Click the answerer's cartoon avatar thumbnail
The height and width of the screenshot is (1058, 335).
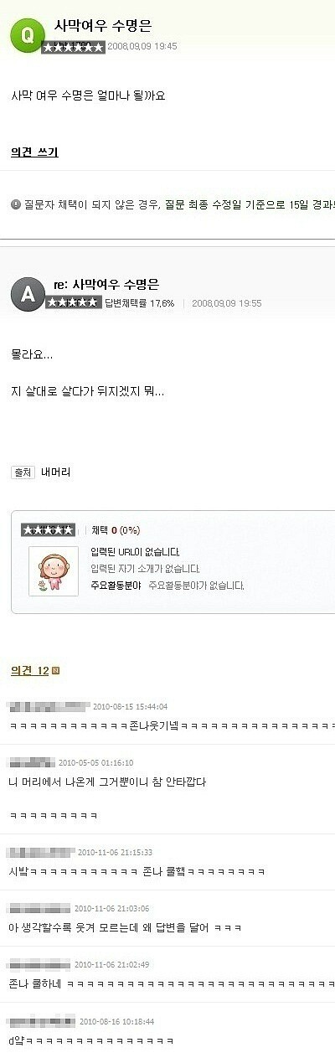53,571
